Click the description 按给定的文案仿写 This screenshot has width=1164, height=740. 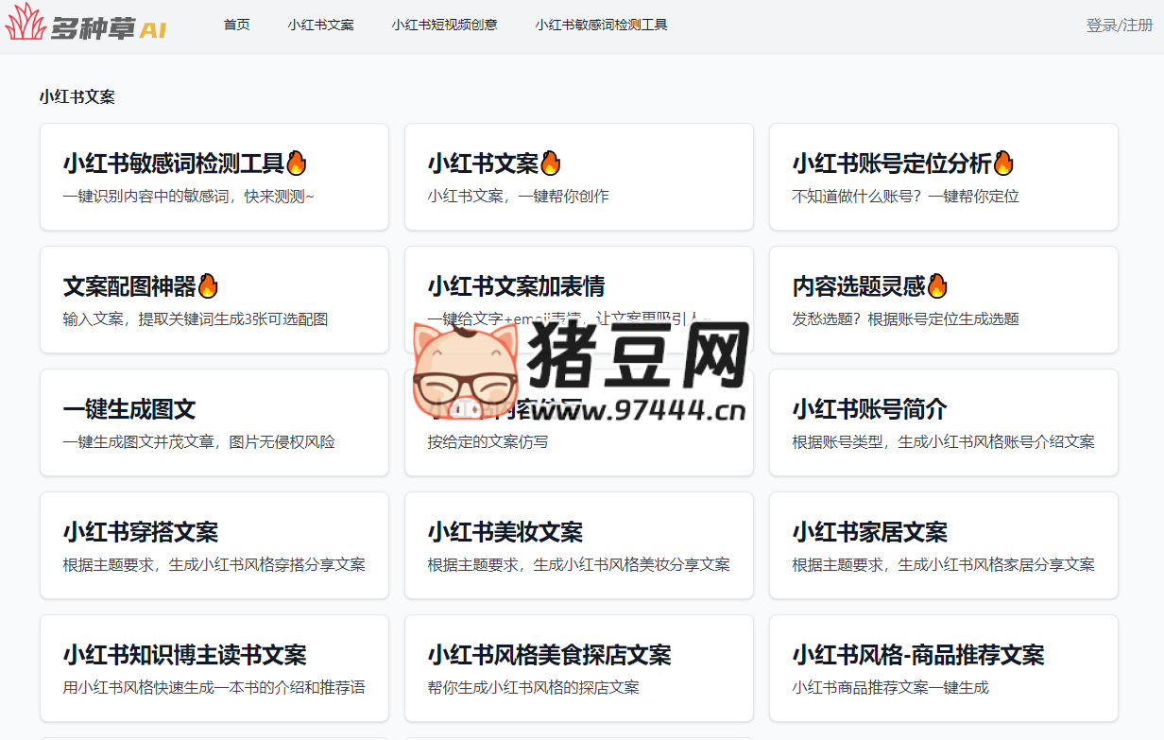488,442
